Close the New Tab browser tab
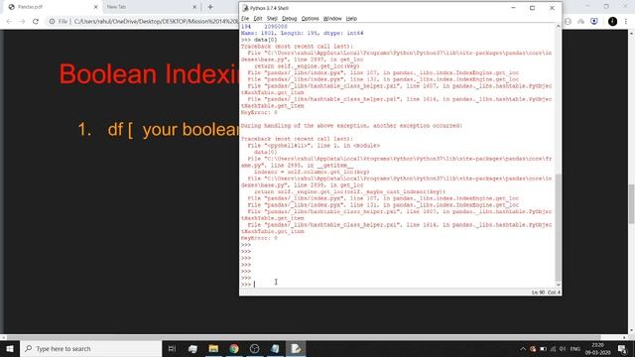This screenshot has height=357, width=635. coord(194,7)
